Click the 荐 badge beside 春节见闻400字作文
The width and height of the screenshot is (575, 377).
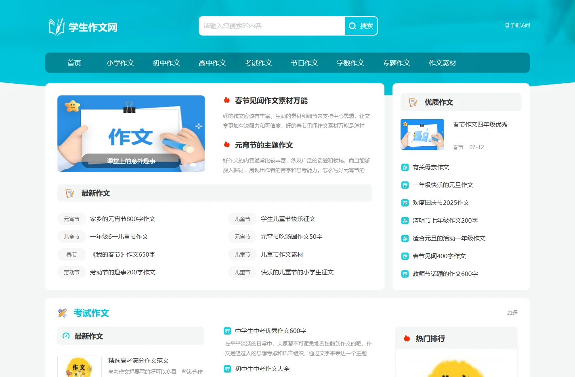click(x=405, y=256)
